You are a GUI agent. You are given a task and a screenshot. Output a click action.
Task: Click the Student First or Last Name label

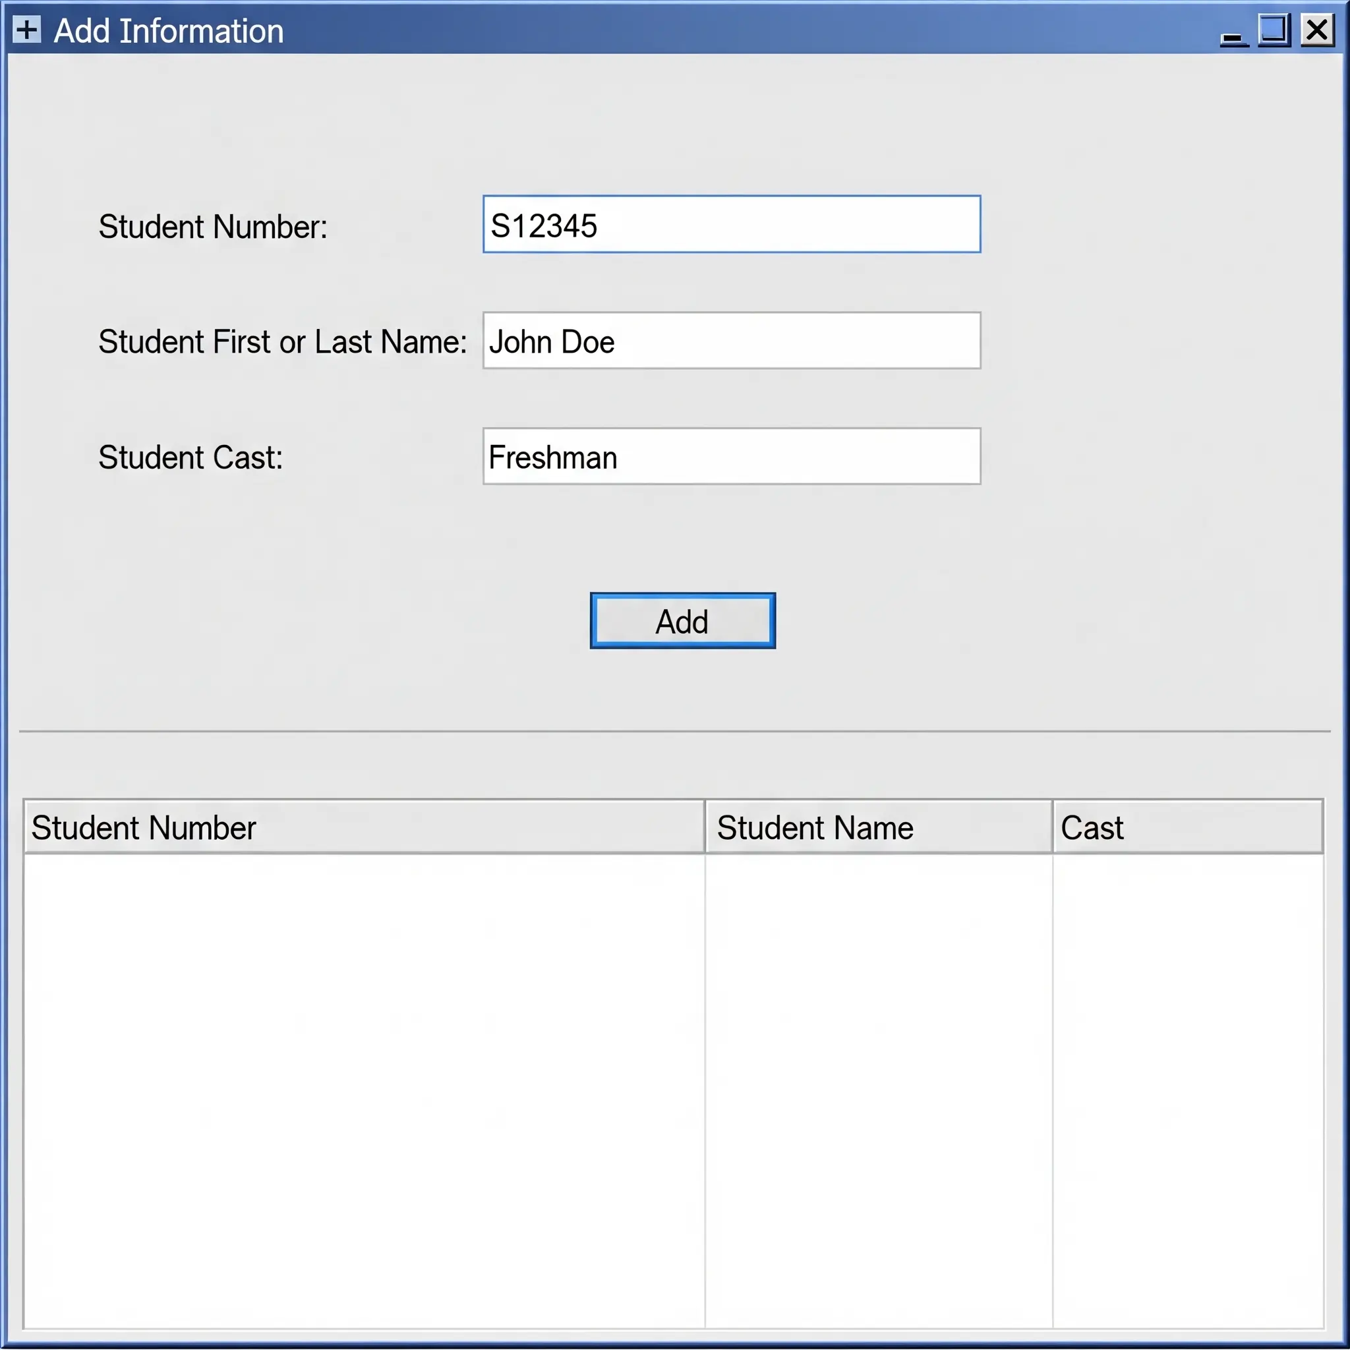[282, 342]
